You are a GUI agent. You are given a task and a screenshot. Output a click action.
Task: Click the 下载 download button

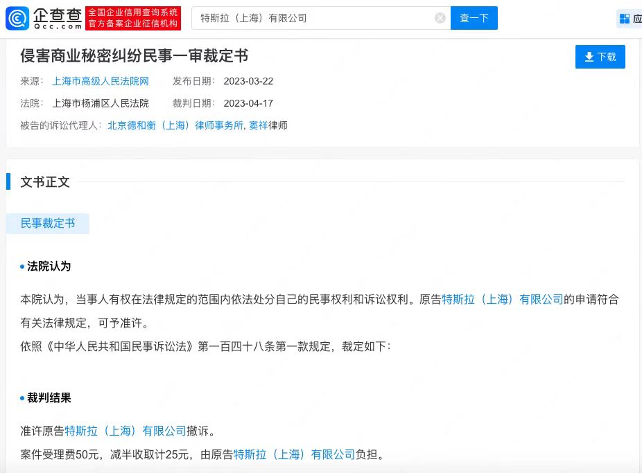[600, 57]
